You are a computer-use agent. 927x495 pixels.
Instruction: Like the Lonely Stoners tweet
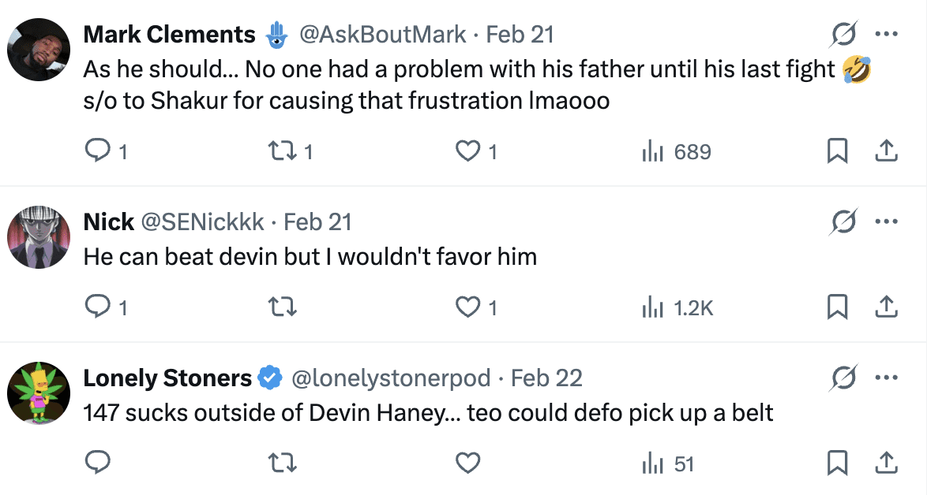tap(468, 463)
